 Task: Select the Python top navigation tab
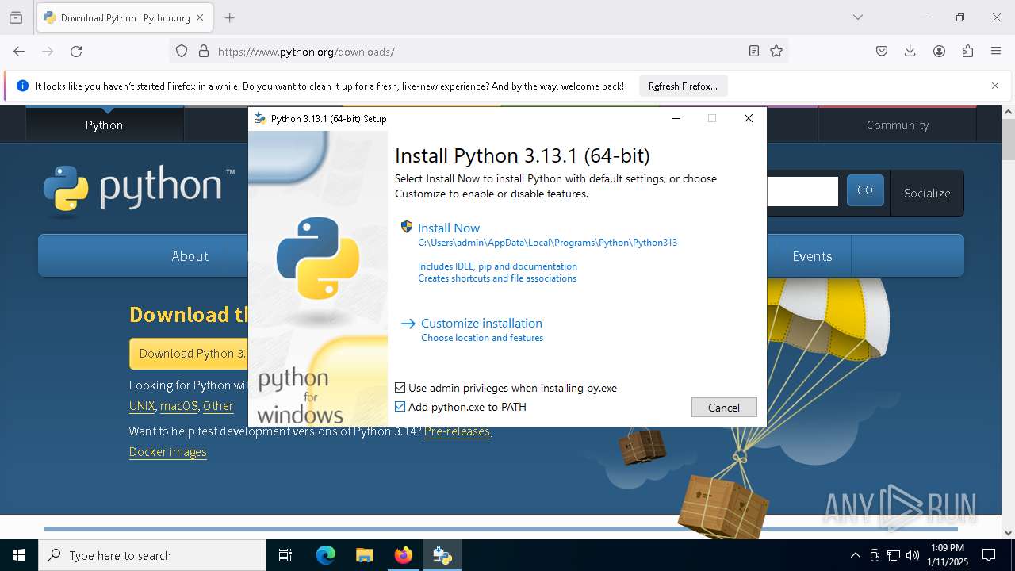pyautogui.click(x=104, y=125)
